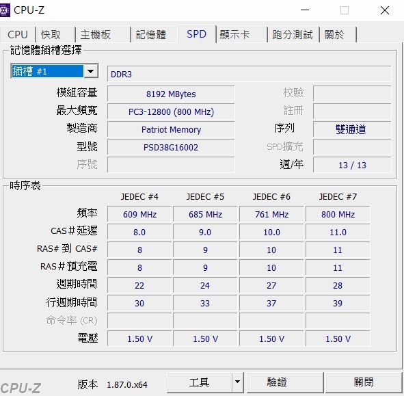Image resolution: width=404 pixels, height=396 pixels.
Task: Click the CPU-Z application icon in title bar
Action: click(4, 10)
